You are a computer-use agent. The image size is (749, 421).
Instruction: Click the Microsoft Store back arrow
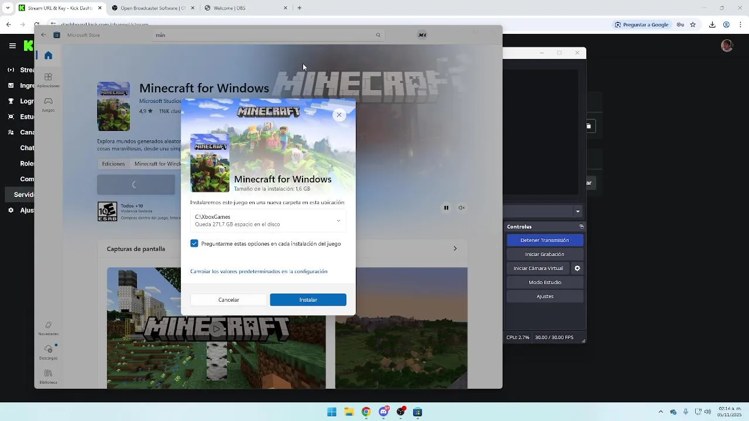43,35
